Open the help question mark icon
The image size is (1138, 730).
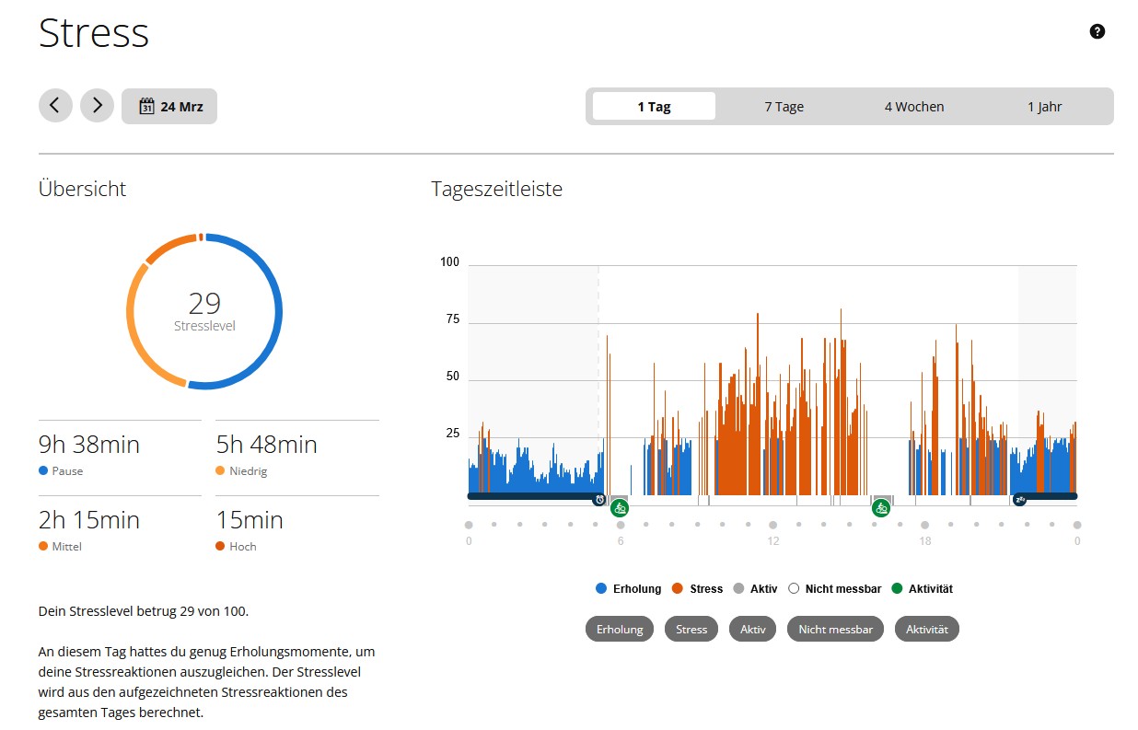click(x=1097, y=31)
